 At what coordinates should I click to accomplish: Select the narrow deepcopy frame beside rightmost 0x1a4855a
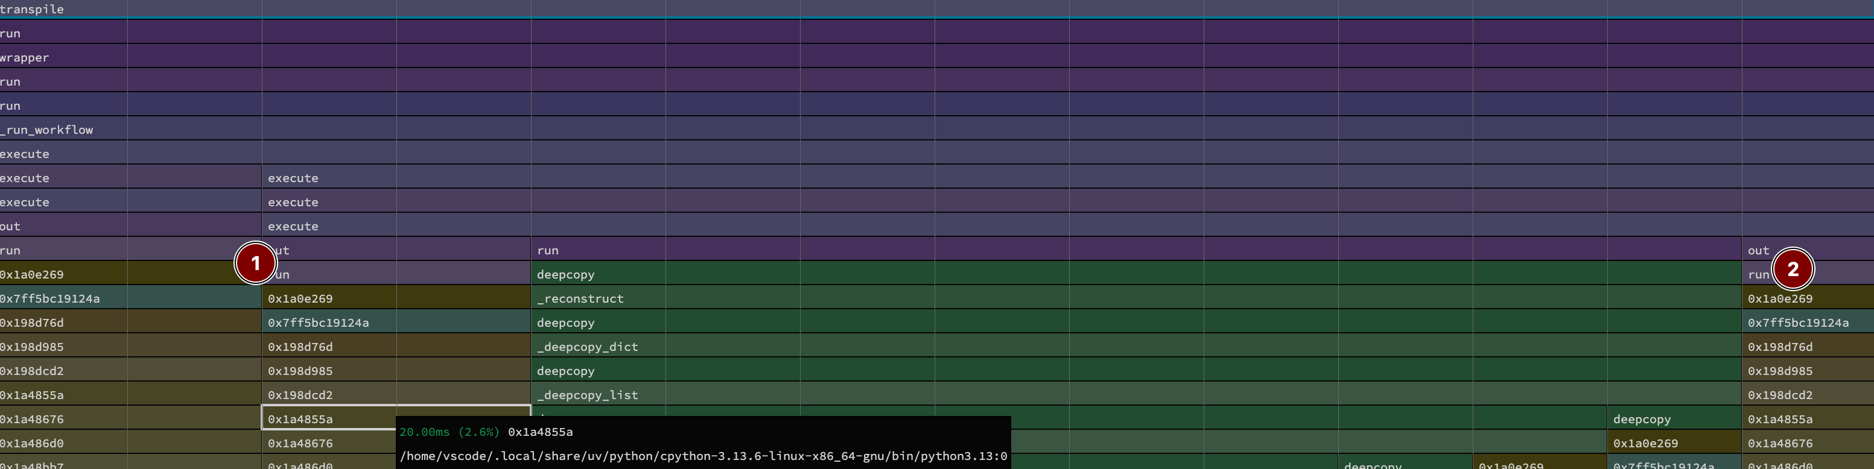[x=1673, y=419]
